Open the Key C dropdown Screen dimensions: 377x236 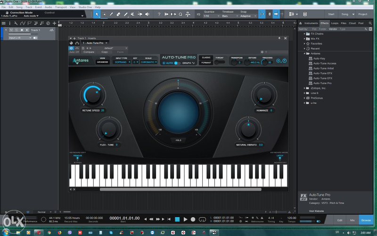[x=135, y=62]
